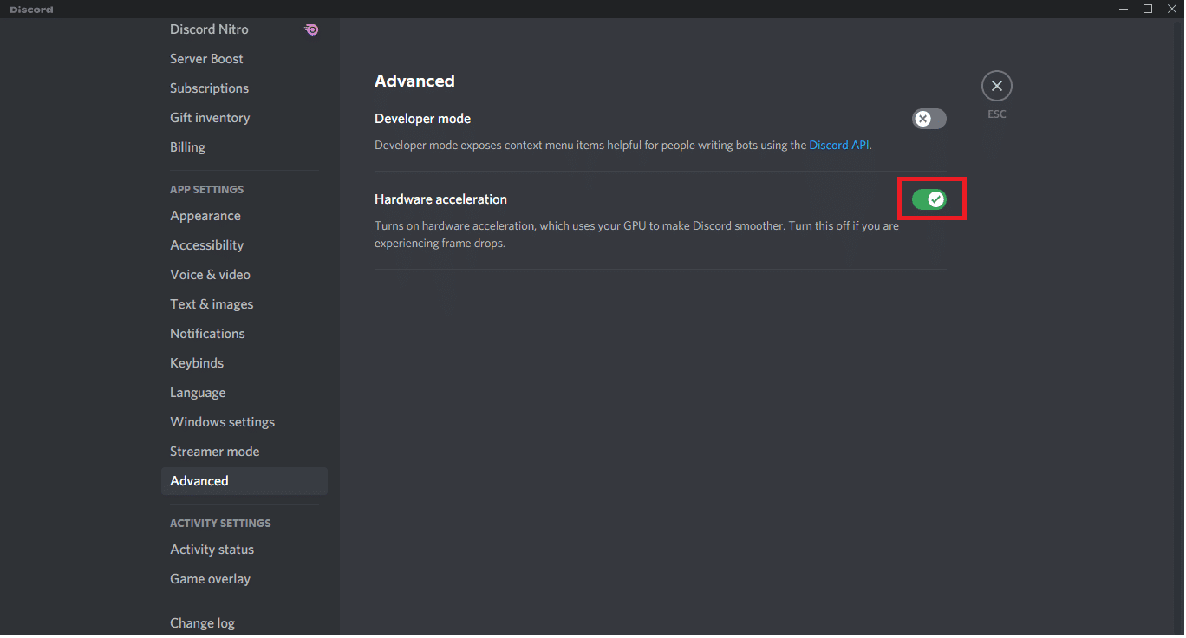Image resolution: width=1186 pixels, height=638 pixels.
Task: Set up Keybinds
Action: coord(197,362)
